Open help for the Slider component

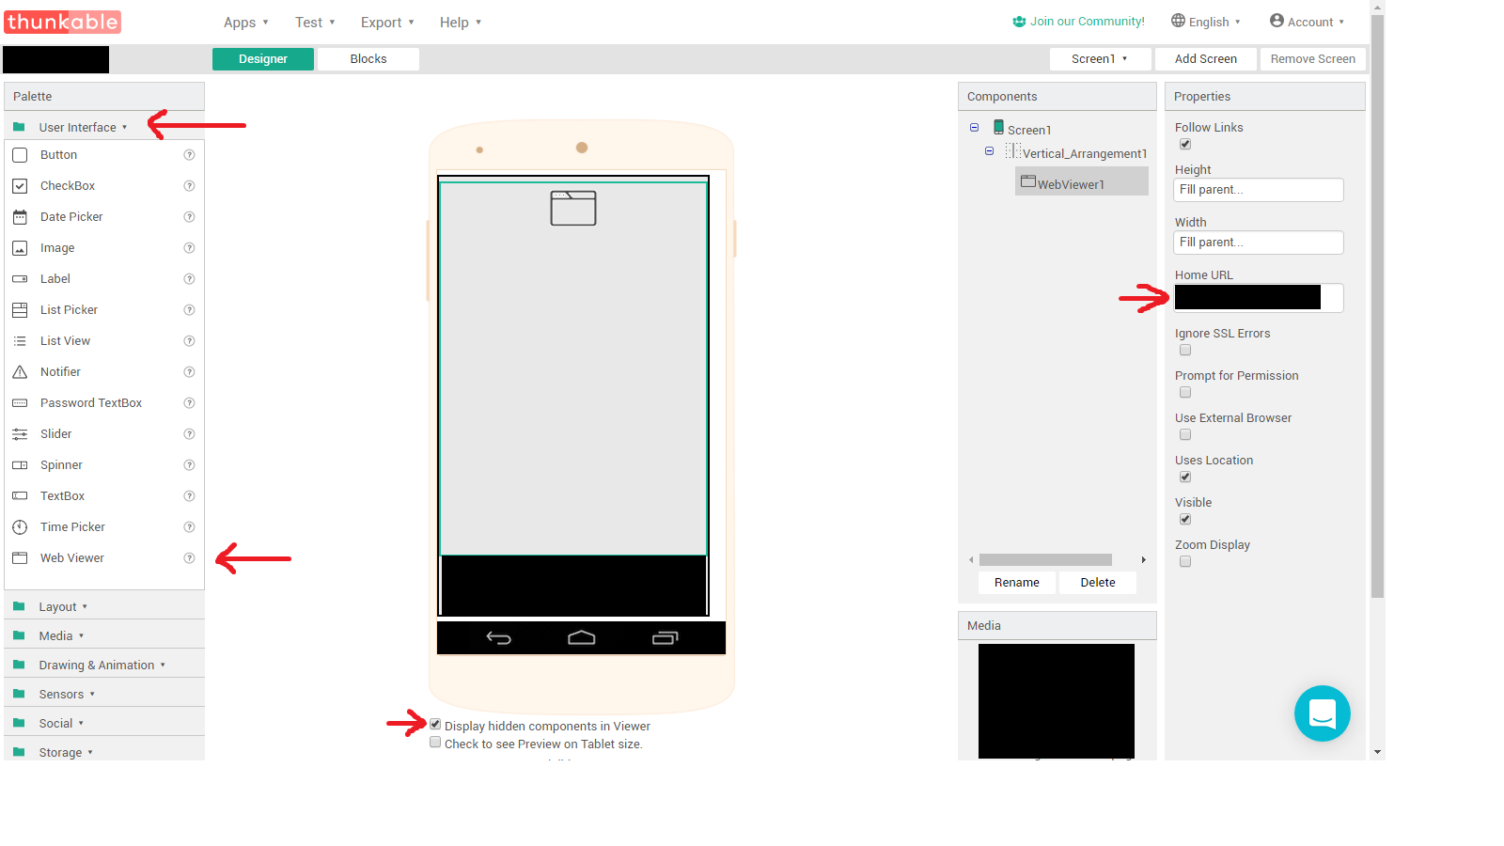coord(189,434)
